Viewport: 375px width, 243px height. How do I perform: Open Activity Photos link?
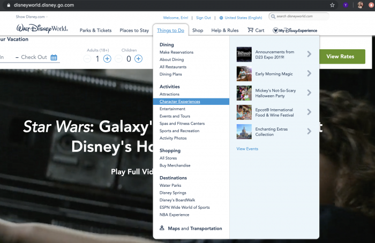click(x=173, y=138)
